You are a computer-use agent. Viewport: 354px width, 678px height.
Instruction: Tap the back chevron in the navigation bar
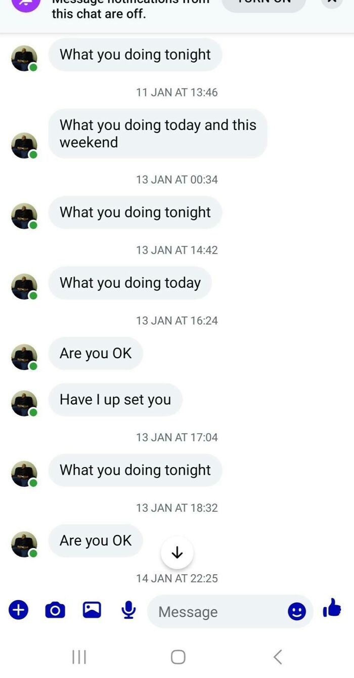(277, 656)
